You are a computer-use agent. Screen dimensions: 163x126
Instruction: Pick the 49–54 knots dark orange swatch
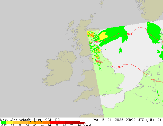tap(47, 123)
